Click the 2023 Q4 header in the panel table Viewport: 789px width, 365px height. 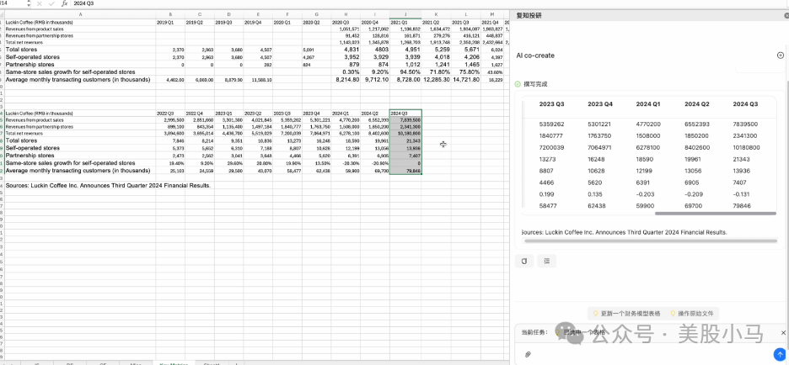[600, 104]
